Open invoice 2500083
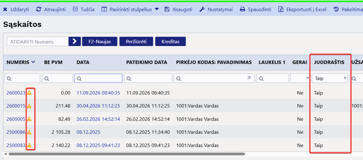363x160 pixels. coord(16,145)
